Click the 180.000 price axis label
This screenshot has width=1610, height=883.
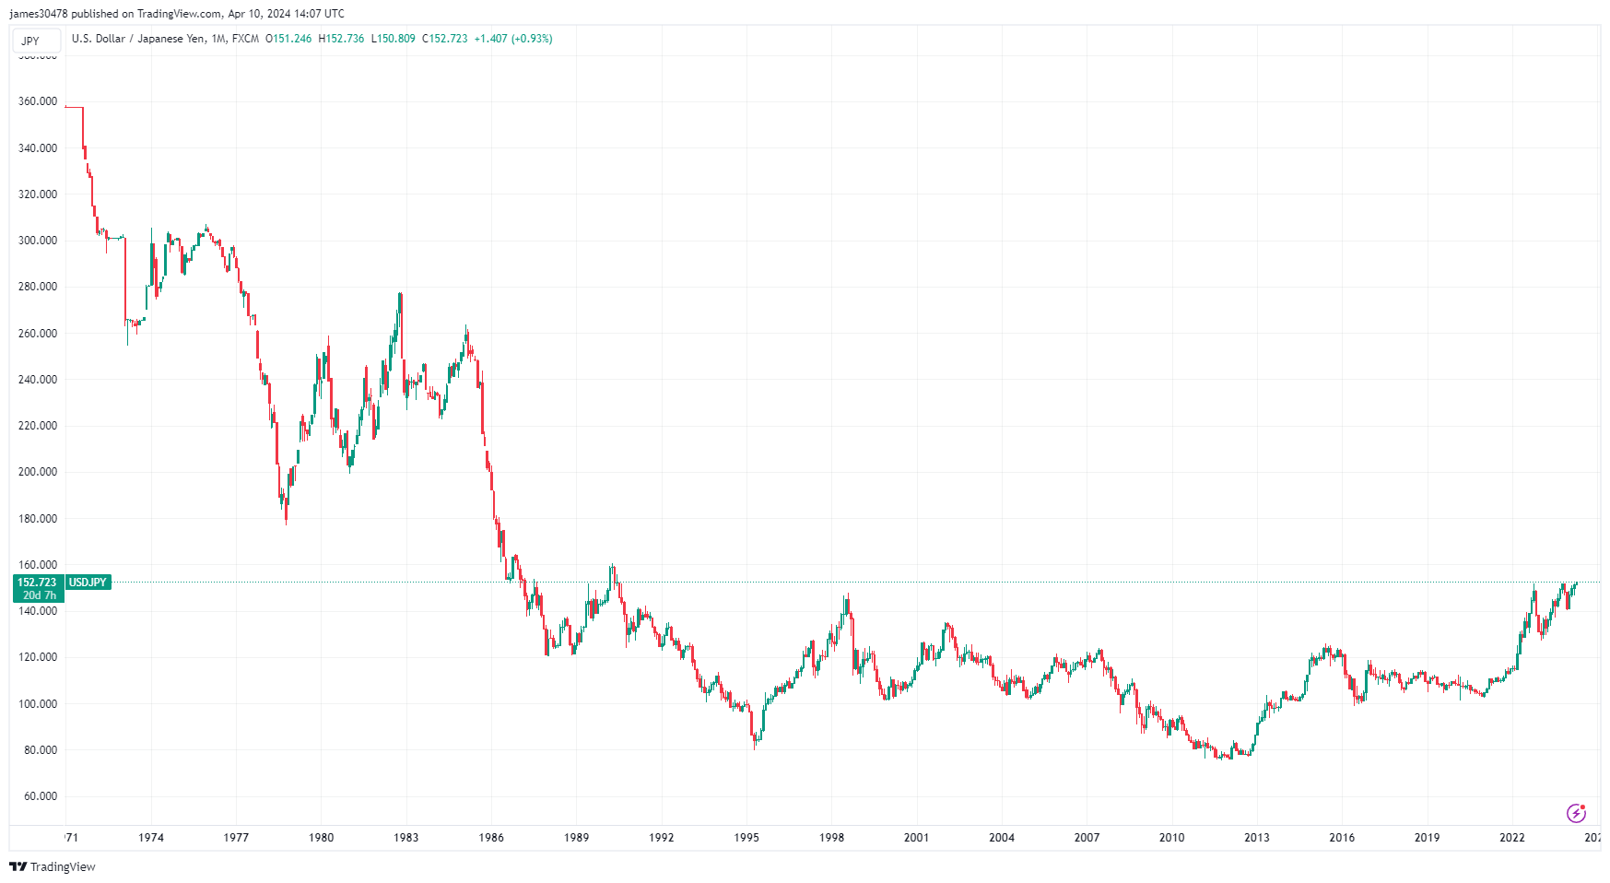pos(38,518)
